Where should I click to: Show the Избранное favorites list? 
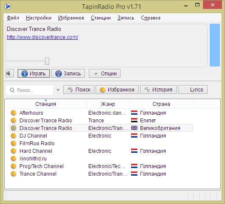[x=117, y=90]
